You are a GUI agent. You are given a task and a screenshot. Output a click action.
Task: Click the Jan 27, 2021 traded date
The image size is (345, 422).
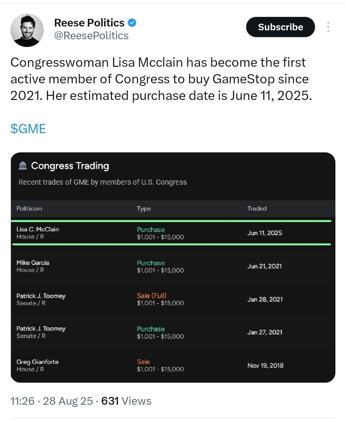pos(265,332)
